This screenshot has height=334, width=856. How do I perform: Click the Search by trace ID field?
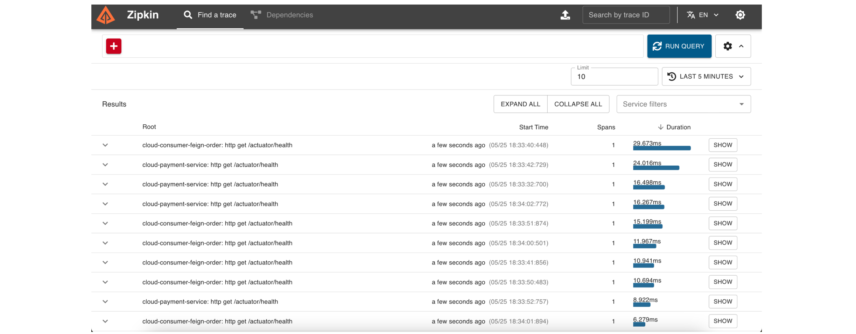coord(626,15)
